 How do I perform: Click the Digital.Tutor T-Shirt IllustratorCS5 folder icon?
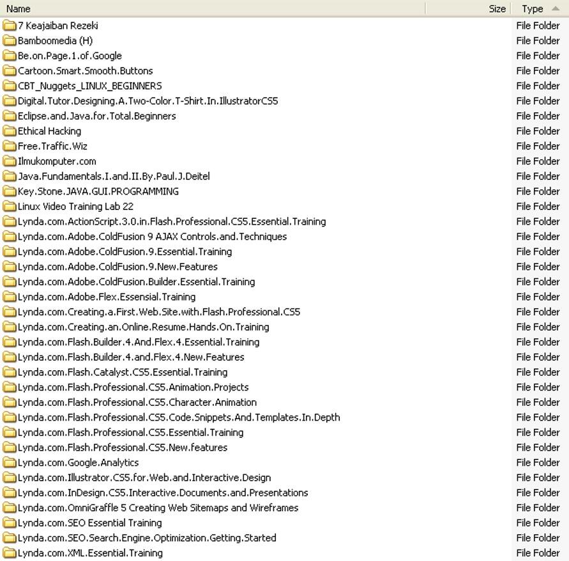coord(10,101)
